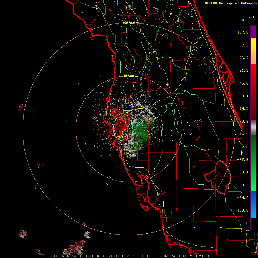Select the 30.1 value on velocity scale

coord(244,96)
